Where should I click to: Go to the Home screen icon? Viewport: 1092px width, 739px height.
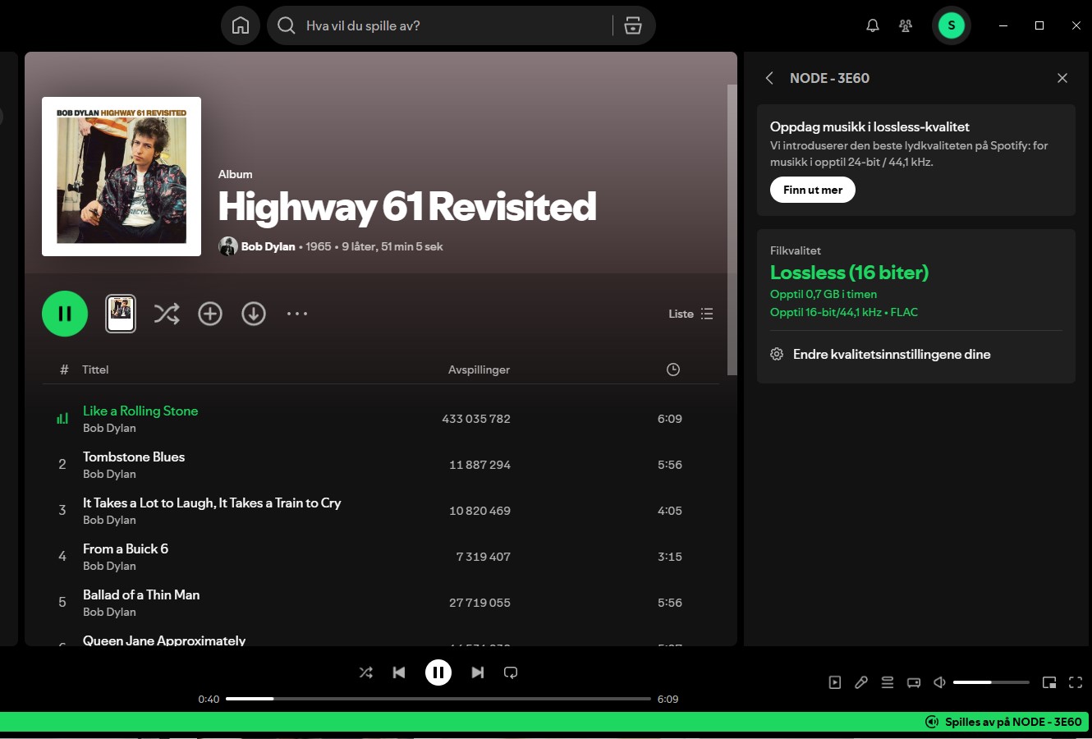tap(241, 25)
